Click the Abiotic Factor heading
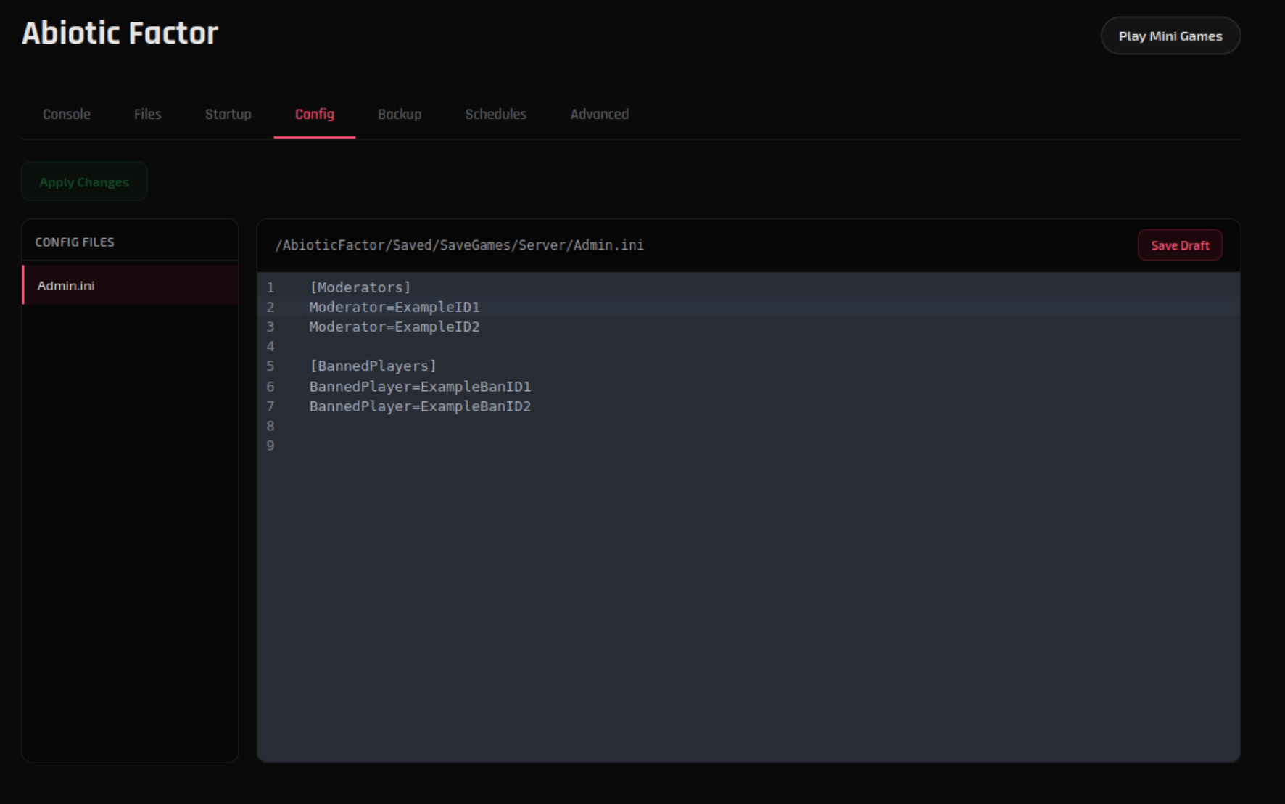Image resolution: width=1285 pixels, height=804 pixels. tap(120, 32)
